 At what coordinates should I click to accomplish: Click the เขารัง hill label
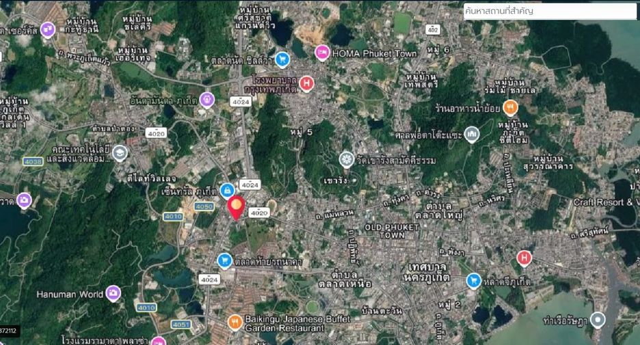336,180
